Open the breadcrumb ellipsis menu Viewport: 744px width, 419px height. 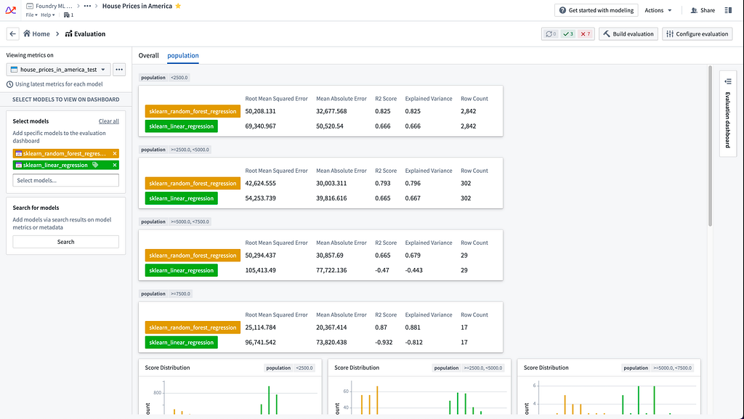point(87,6)
